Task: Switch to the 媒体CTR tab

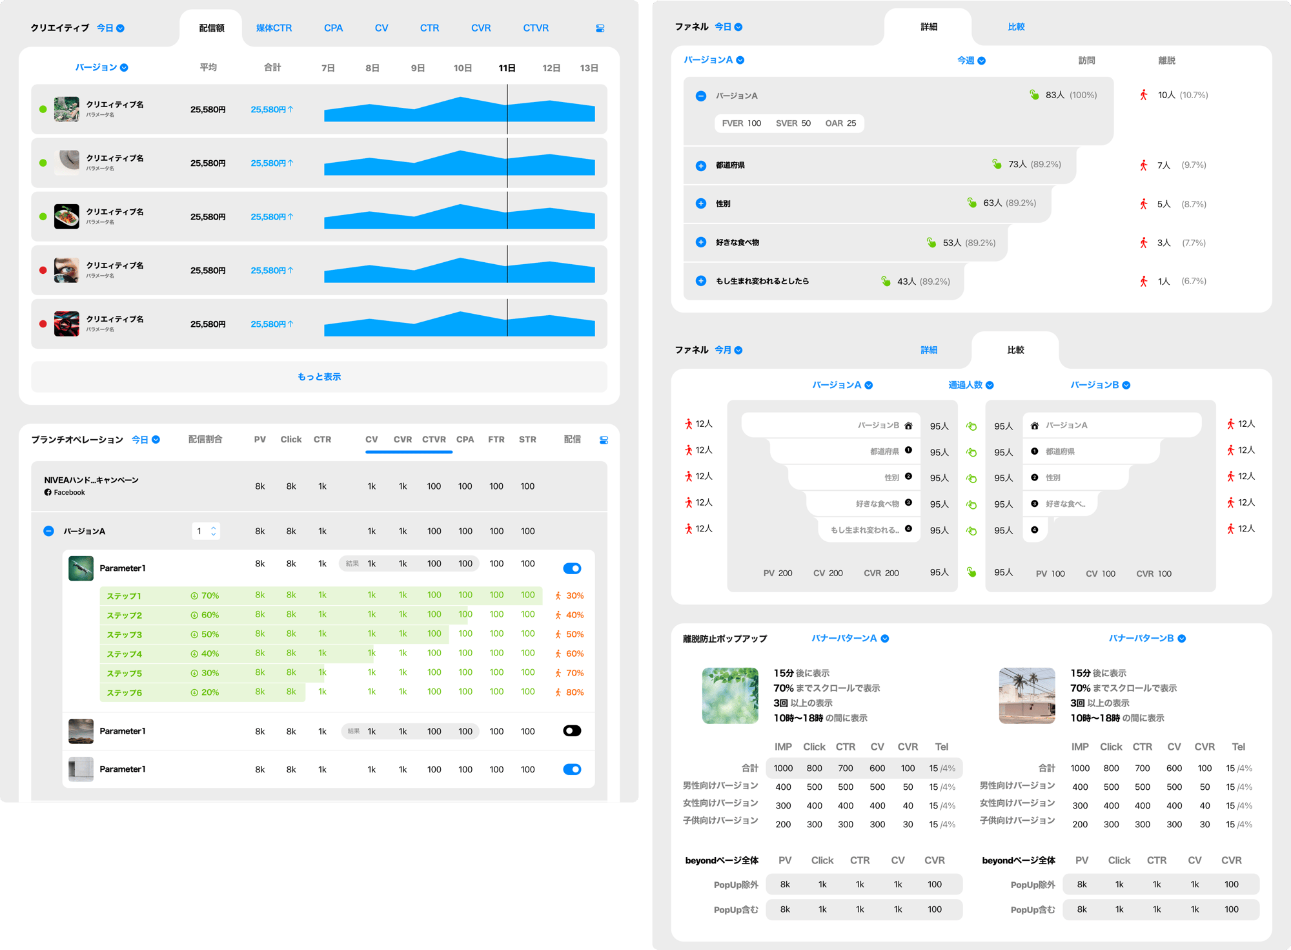Action: click(x=274, y=28)
